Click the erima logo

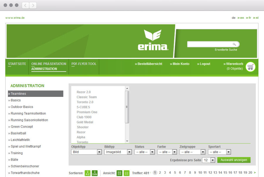pos(153,40)
